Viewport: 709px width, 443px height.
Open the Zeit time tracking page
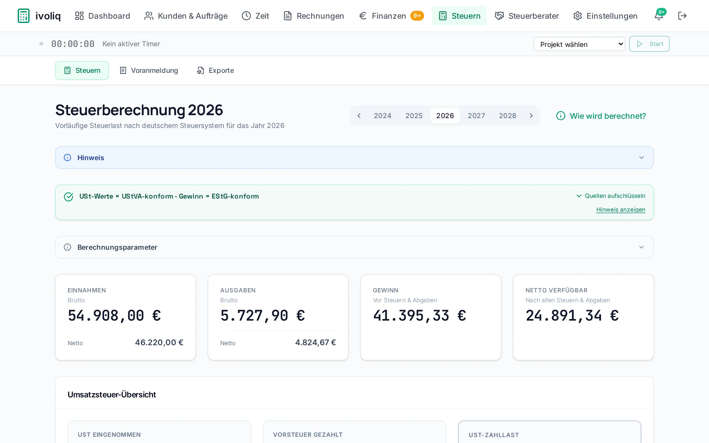coord(255,16)
